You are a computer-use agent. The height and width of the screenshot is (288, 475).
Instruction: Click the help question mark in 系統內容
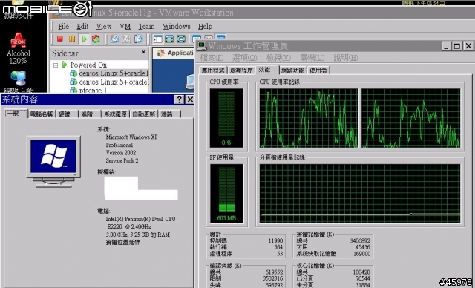179,99
